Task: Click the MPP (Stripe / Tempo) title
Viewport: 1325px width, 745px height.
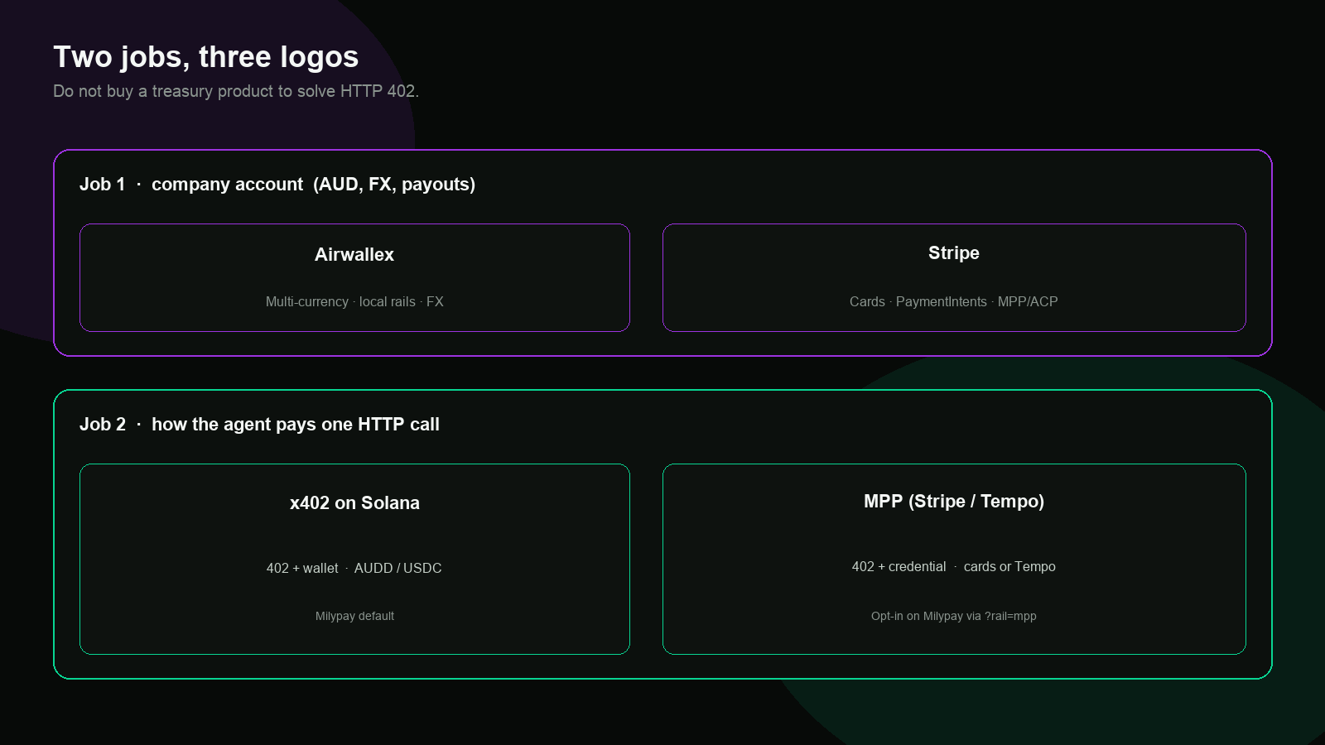Action: click(954, 501)
